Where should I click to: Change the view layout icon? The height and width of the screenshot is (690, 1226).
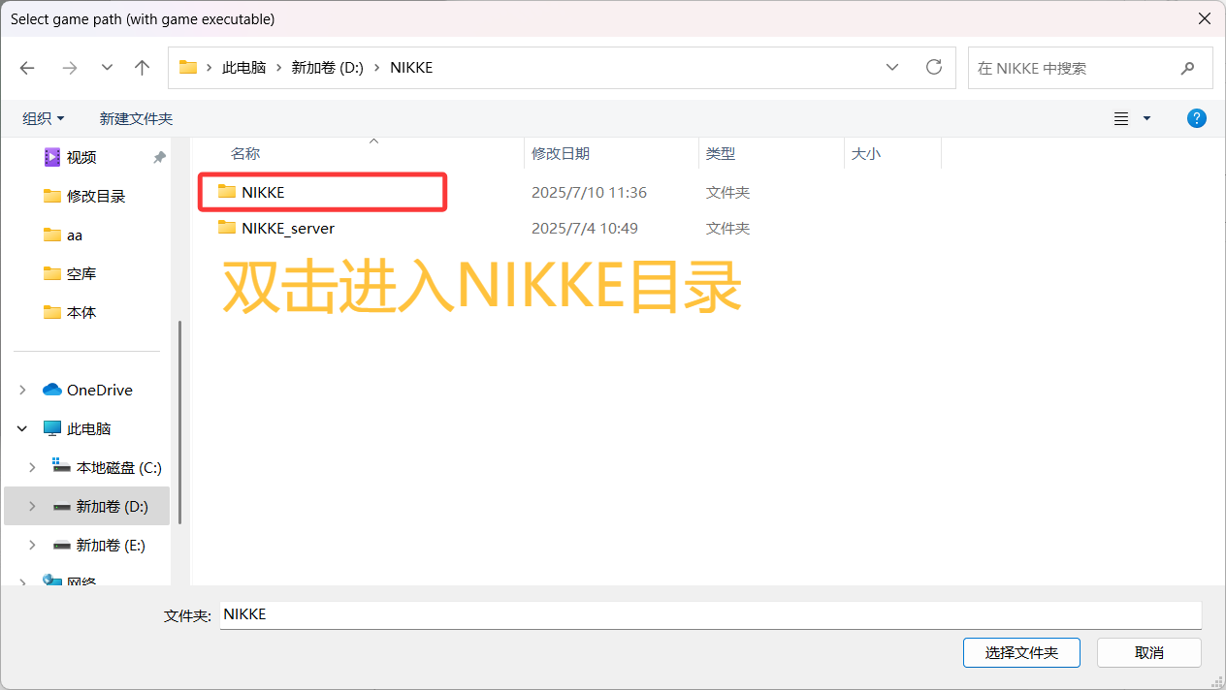click(x=1121, y=118)
